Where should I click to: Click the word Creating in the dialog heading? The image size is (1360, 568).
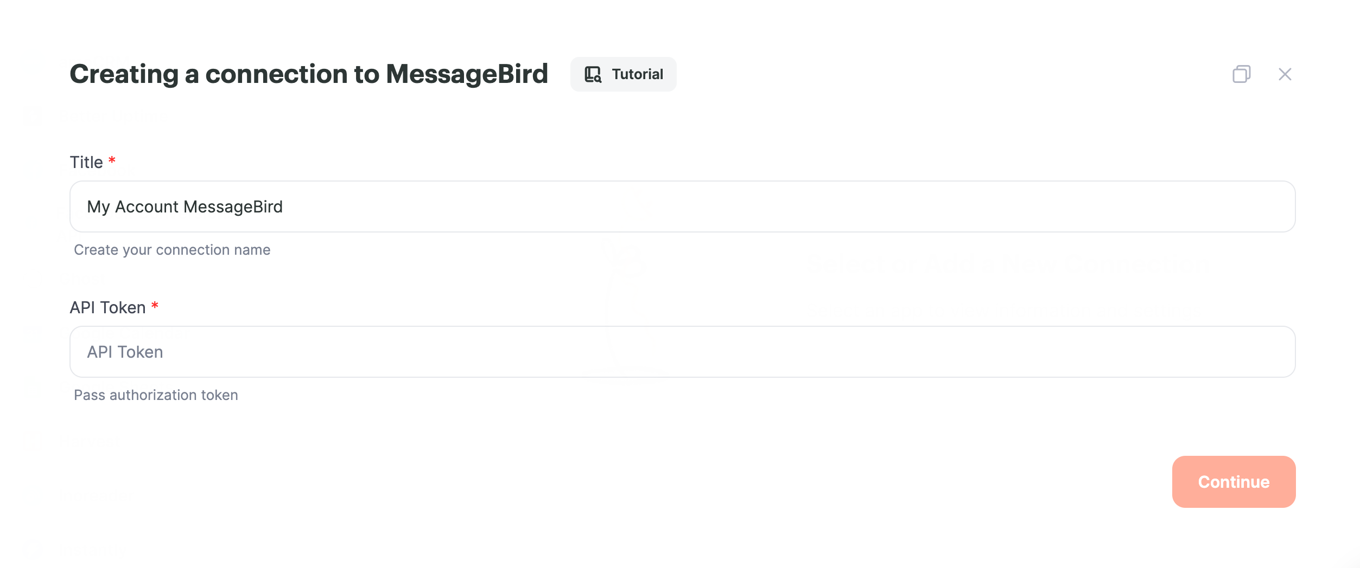click(x=124, y=74)
